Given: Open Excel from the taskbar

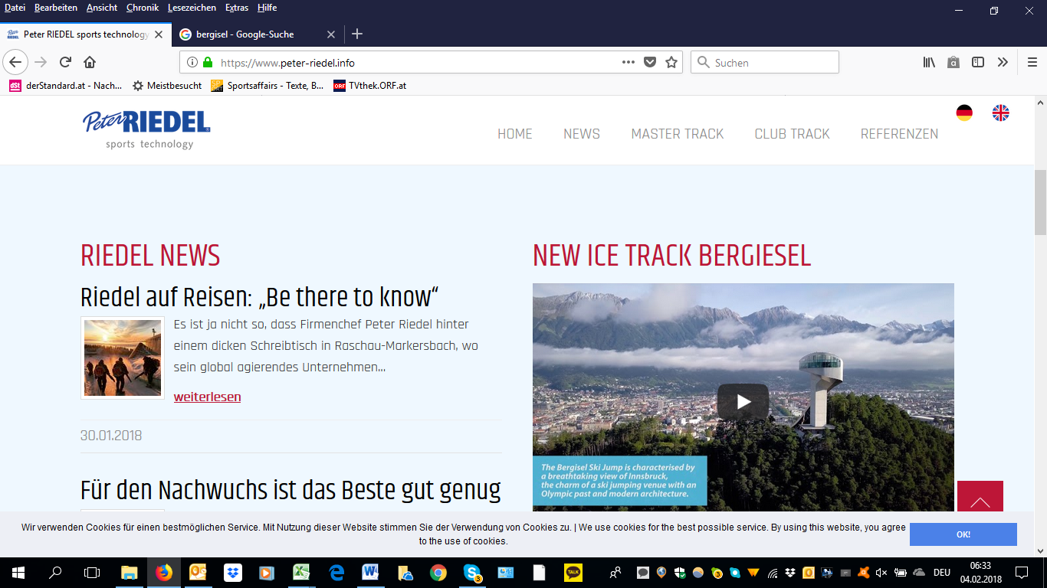Looking at the screenshot, I should [301, 572].
